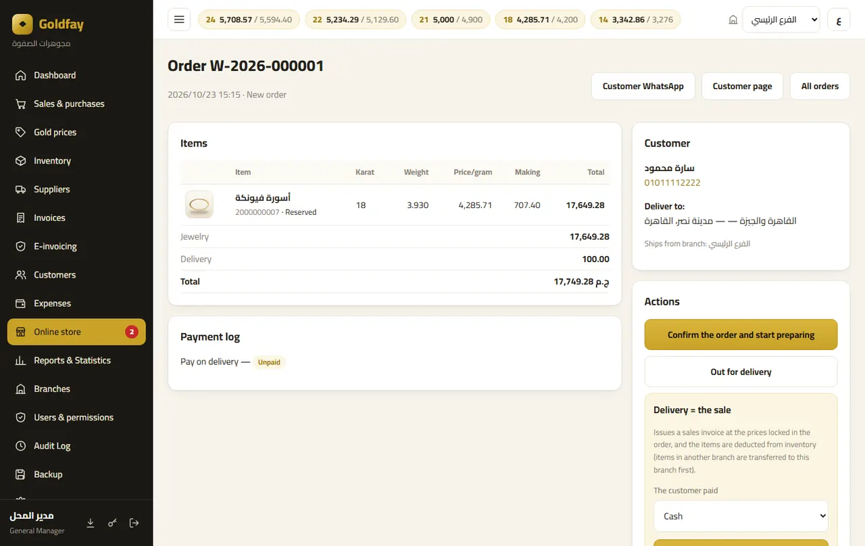Image resolution: width=865 pixels, height=546 pixels.
Task: Click the Users & permissions shield icon
Action: coord(21,418)
